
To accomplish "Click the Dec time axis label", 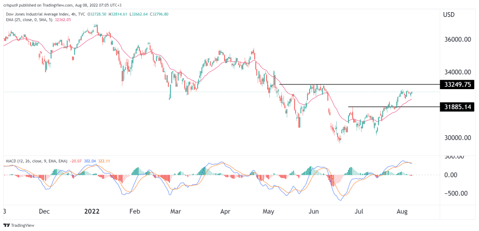I will pos(44,211).
